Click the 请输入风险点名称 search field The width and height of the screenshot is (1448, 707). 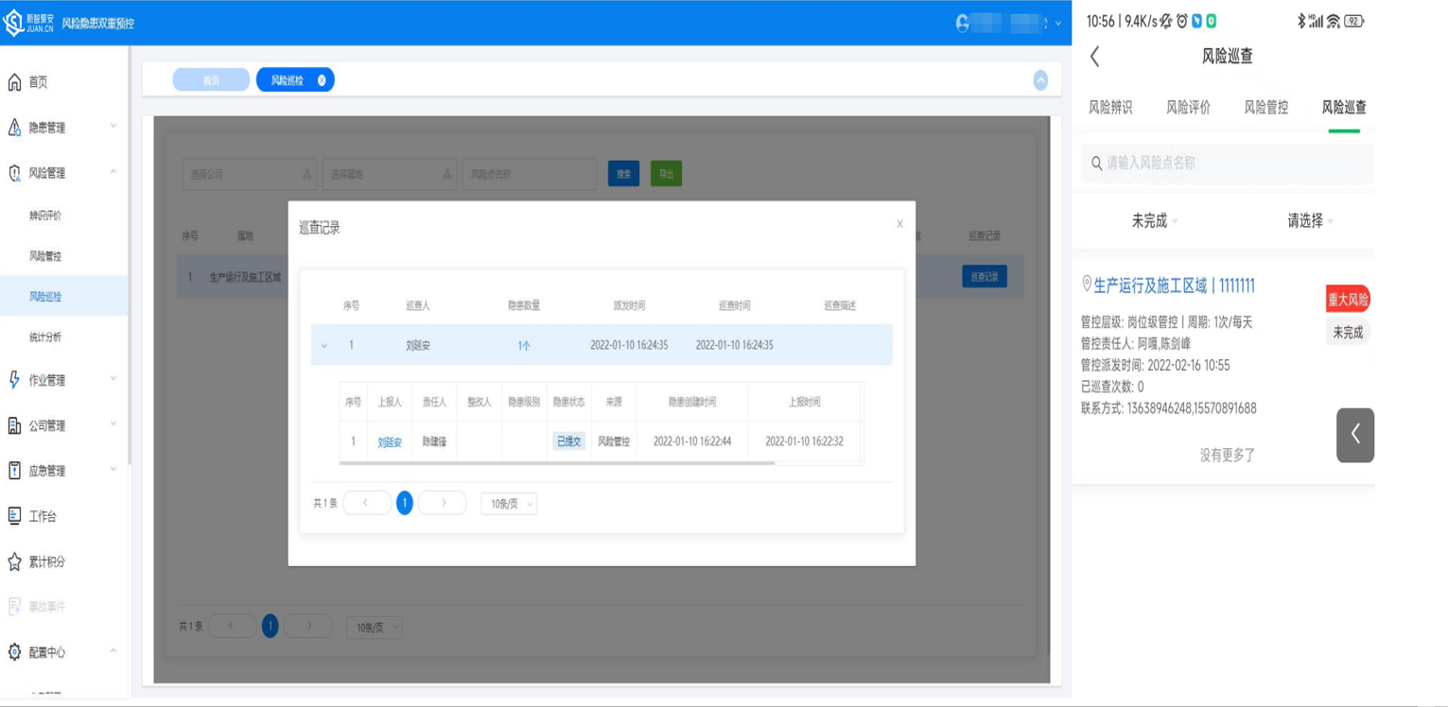[x=1230, y=164]
